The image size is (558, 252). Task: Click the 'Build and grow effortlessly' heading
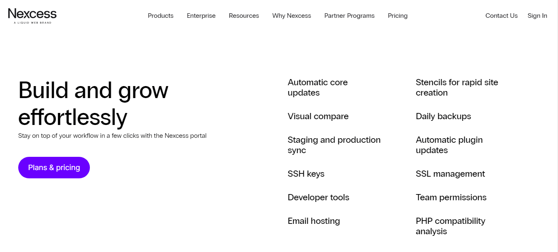click(x=93, y=103)
